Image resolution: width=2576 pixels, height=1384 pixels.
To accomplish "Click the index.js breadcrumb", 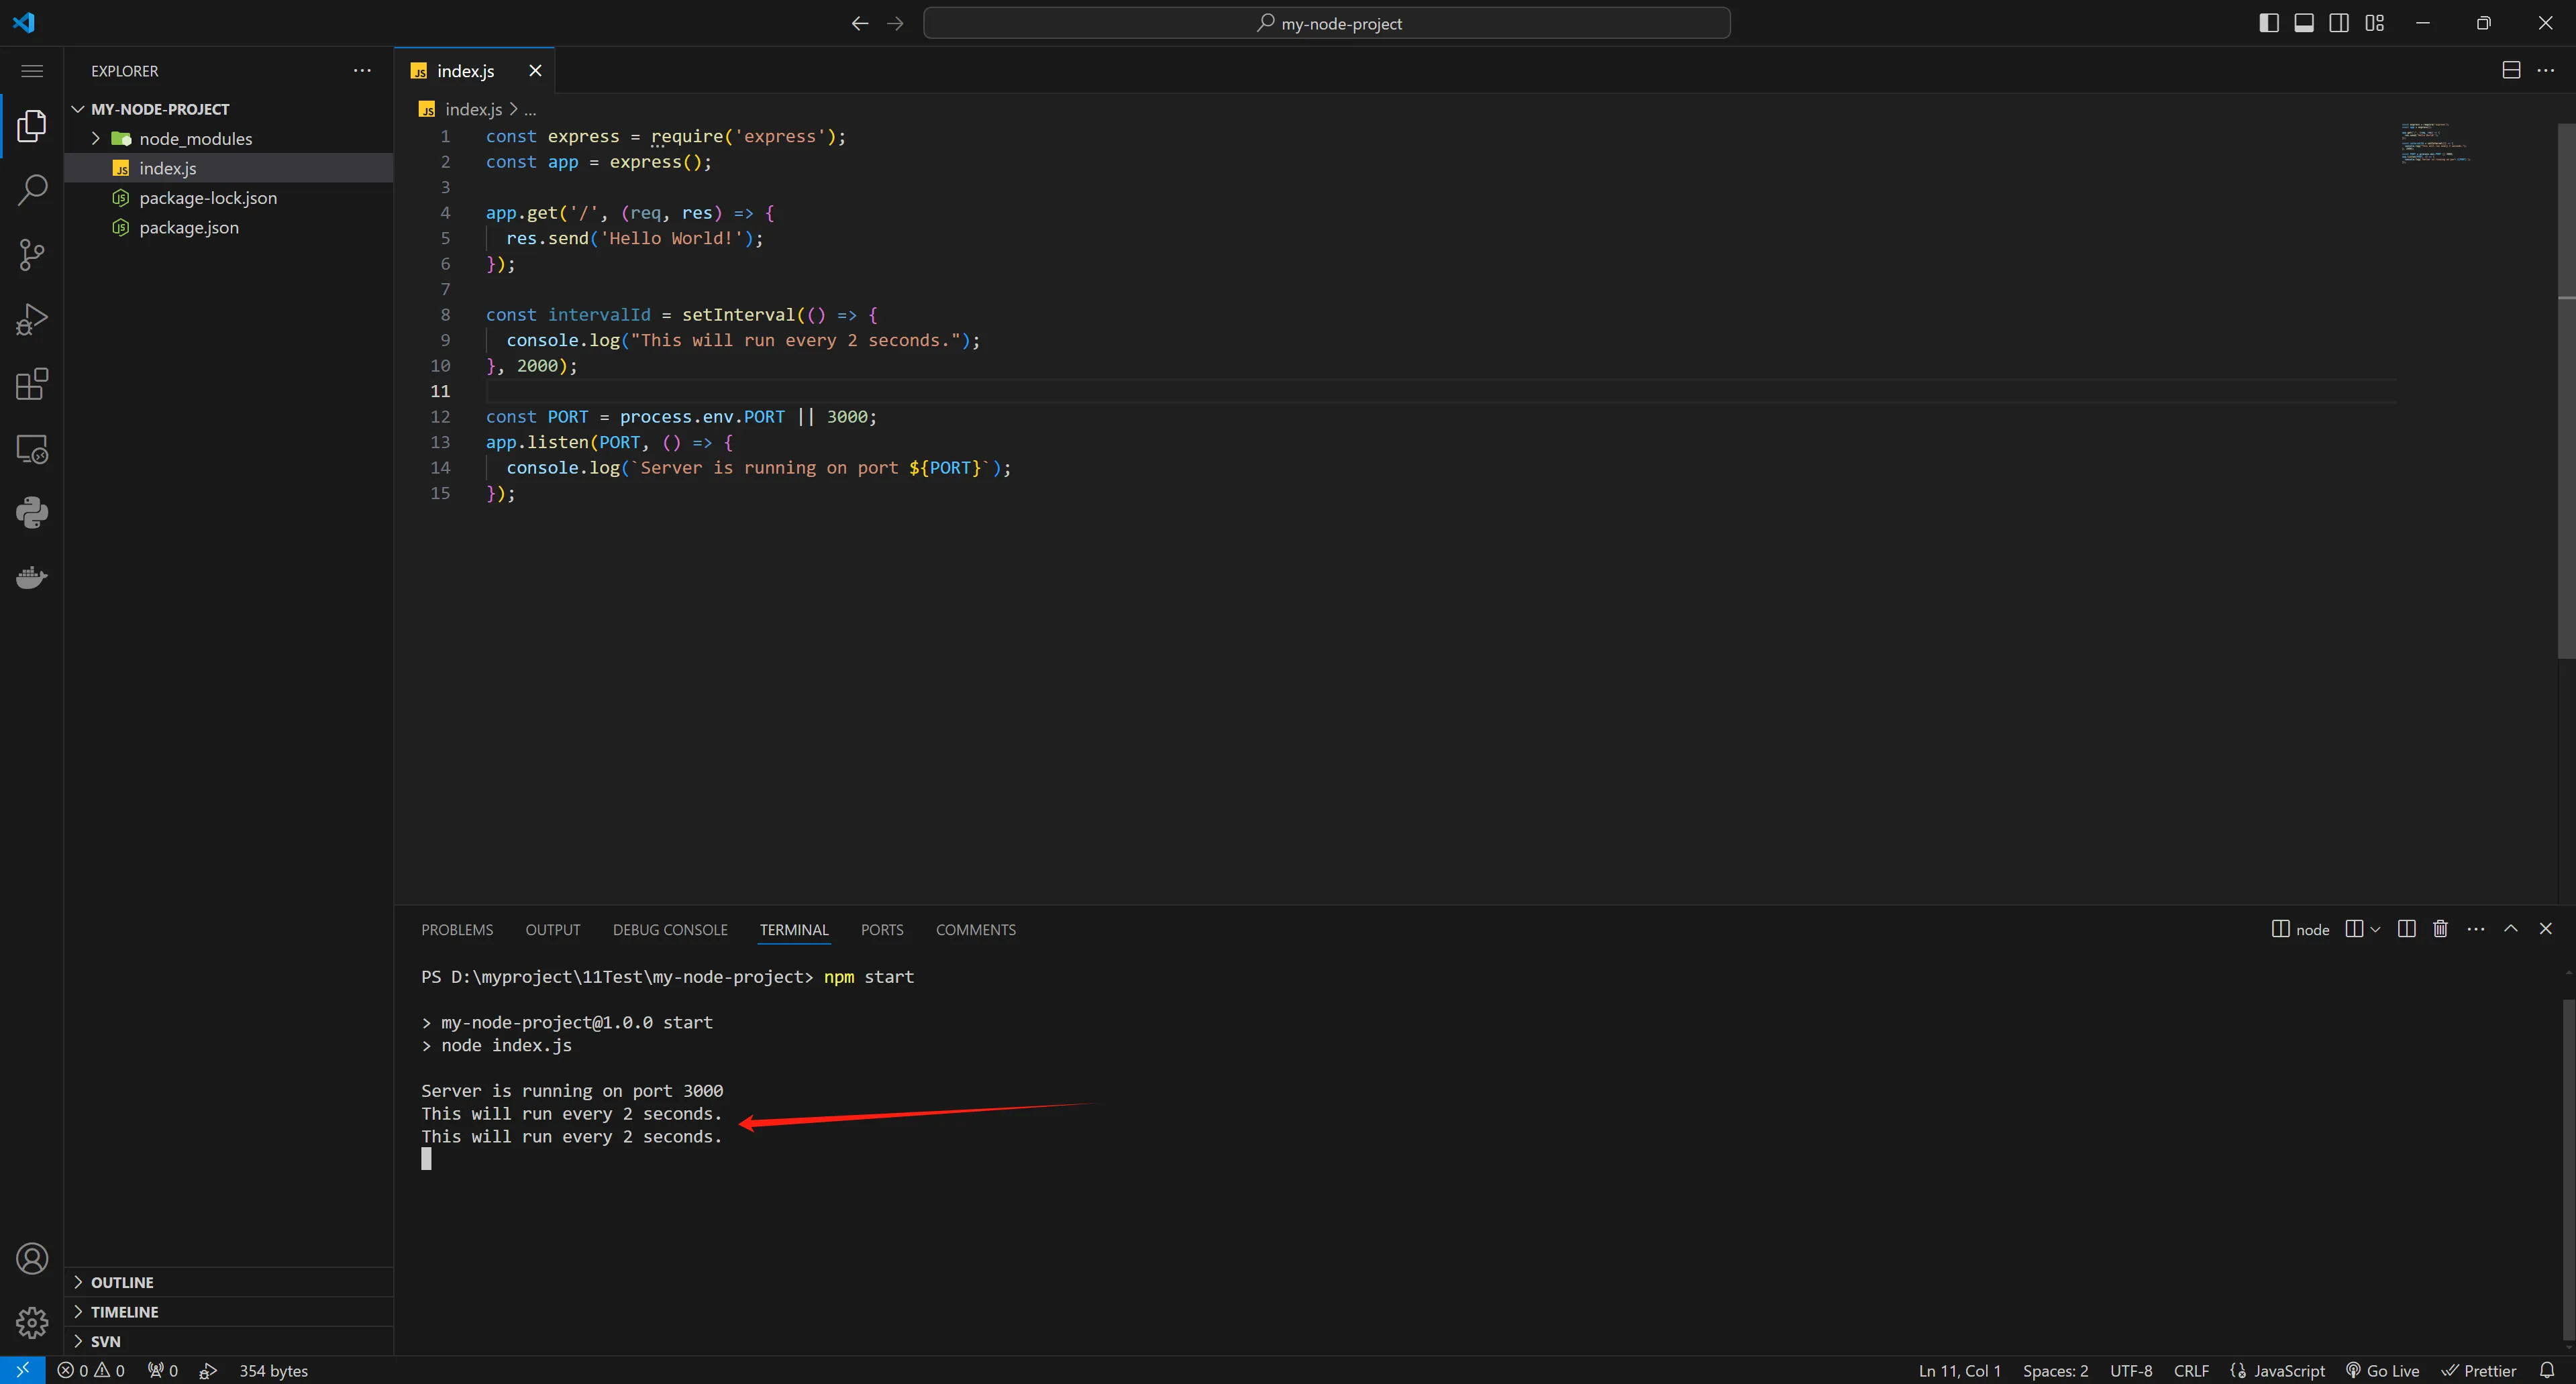I will pyautogui.click(x=473, y=109).
